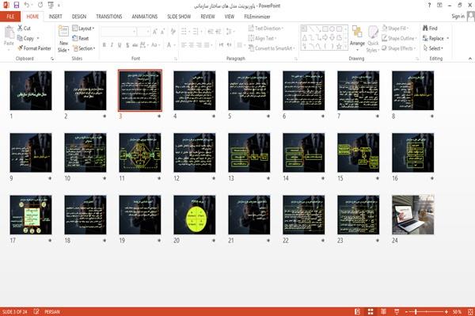
Task: Expand the Select dropdown in Editing
Action: point(433,48)
